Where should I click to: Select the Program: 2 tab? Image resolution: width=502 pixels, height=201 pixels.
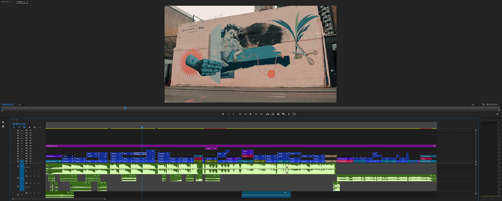[21, 2]
